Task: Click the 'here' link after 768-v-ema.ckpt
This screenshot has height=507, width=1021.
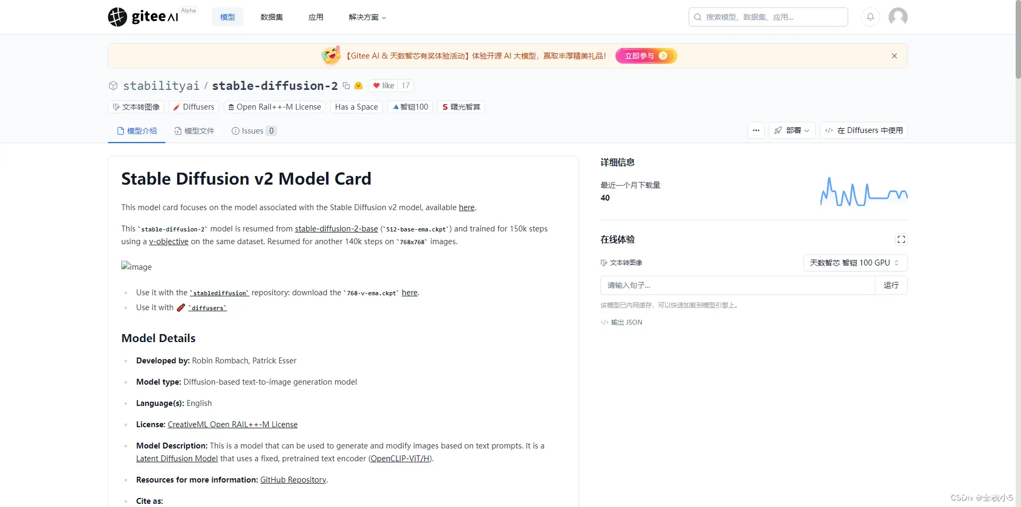Action: [x=409, y=293]
